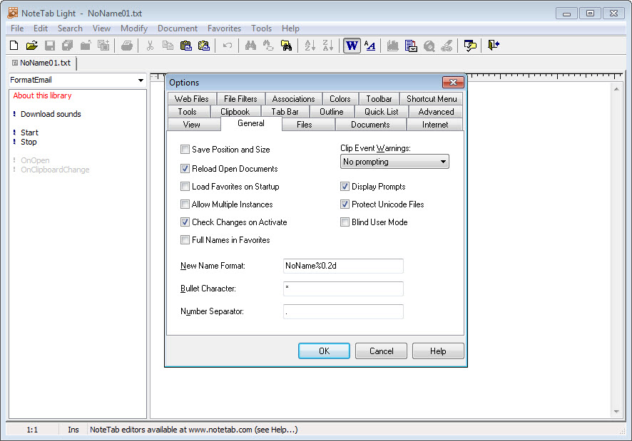The width and height of the screenshot is (632, 441).
Task: Uncheck Check Changes on Activate
Action: (185, 222)
